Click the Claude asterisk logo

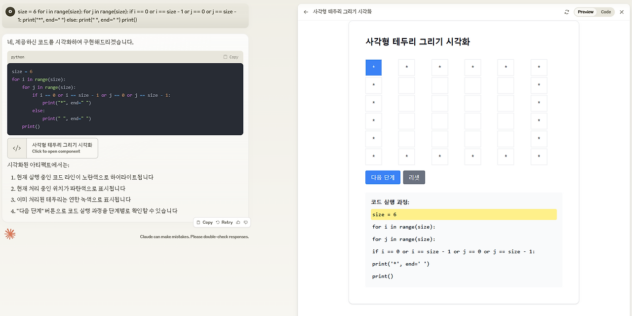coord(10,233)
